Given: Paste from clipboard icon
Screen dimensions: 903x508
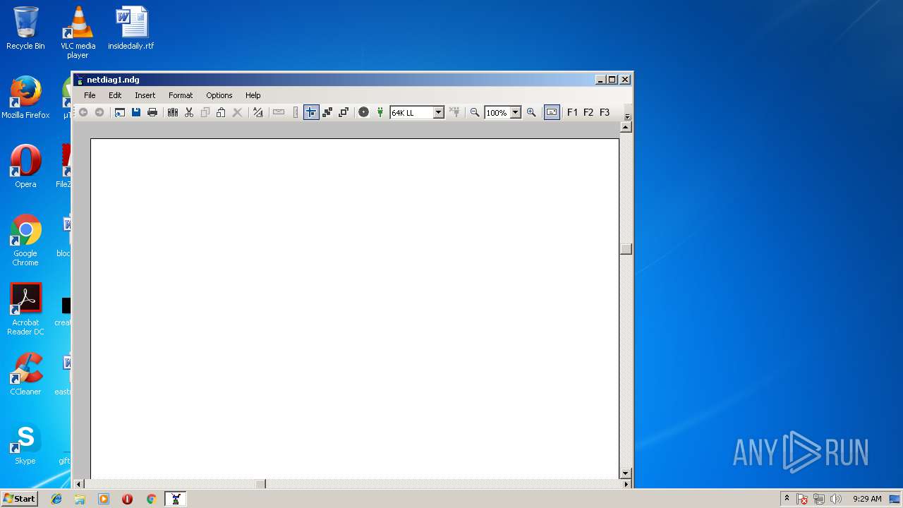Looking at the screenshot, I should (x=221, y=112).
